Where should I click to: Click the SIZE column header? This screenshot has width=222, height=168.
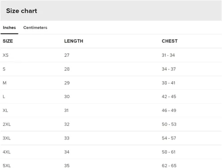click(8, 41)
